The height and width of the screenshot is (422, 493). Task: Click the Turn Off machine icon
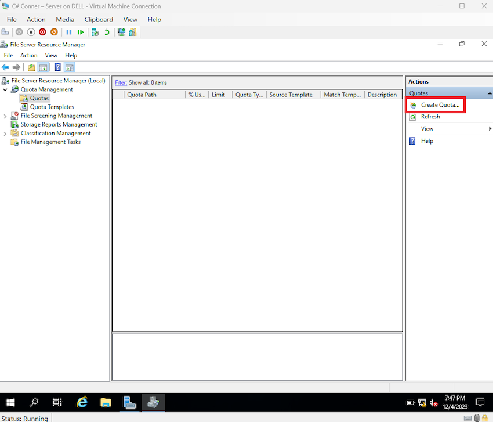(30, 32)
